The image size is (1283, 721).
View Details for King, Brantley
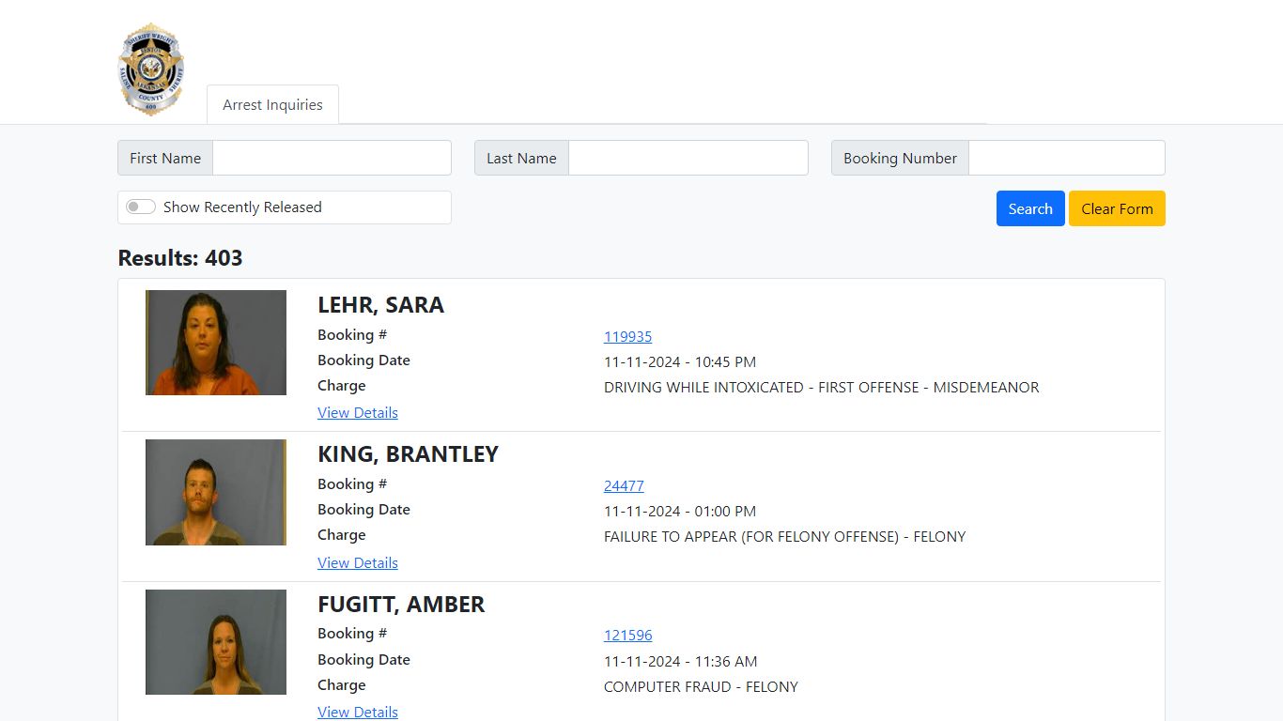[x=358, y=562]
